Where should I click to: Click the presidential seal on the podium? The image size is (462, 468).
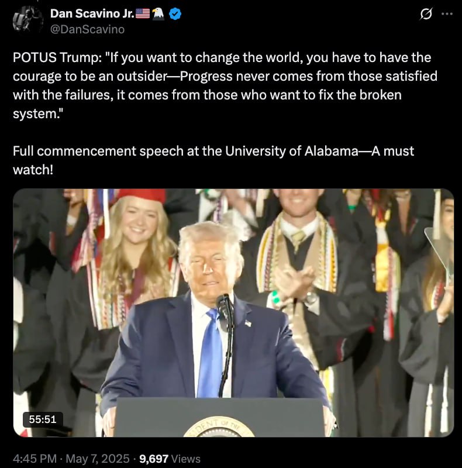point(219,427)
